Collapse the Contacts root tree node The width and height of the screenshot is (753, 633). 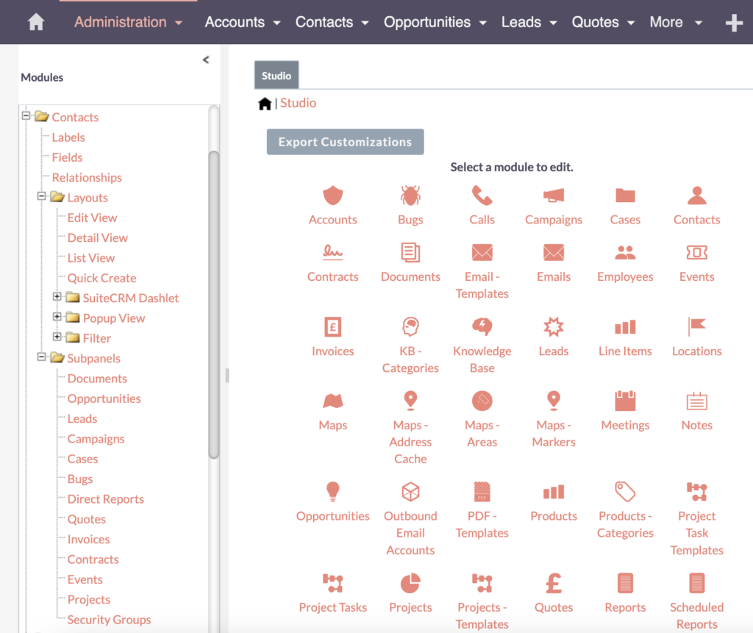[26, 115]
